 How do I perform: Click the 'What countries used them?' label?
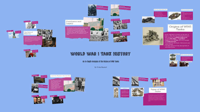pyautogui.click(x=187, y=55)
